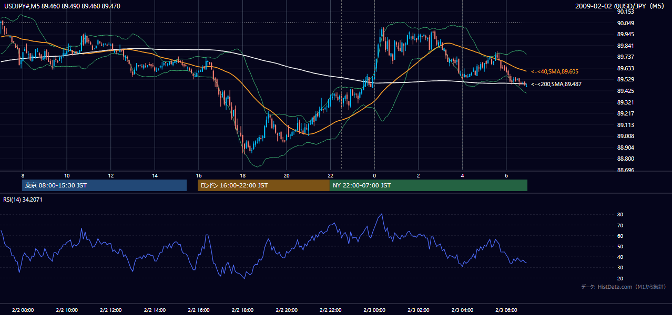Select the 東京 08:00-15:30 JST session bar
Image resolution: width=672 pixels, height=315 pixels.
click(105, 185)
